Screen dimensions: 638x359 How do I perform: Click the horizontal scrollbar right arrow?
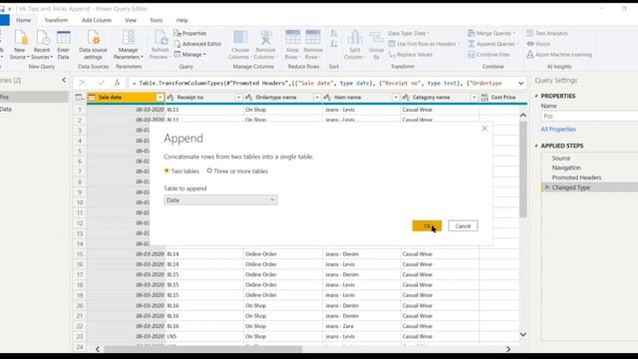(508, 349)
